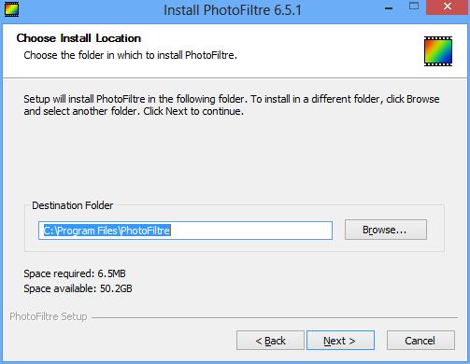Click the Browse... button
The height and width of the screenshot is (364, 470).
point(386,230)
